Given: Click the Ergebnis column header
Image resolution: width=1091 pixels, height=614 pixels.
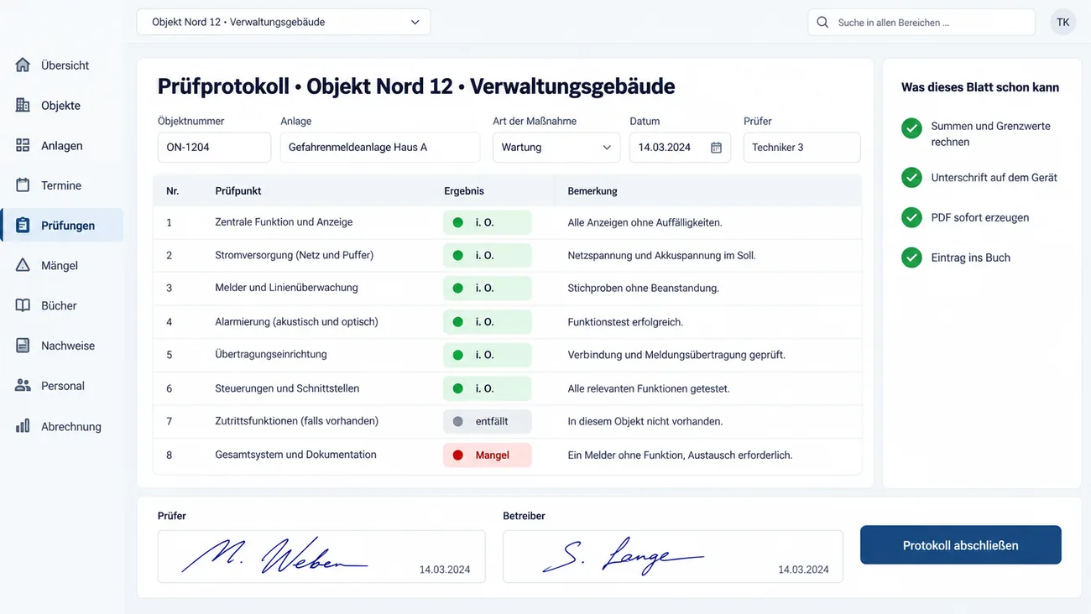Looking at the screenshot, I should coord(464,190).
